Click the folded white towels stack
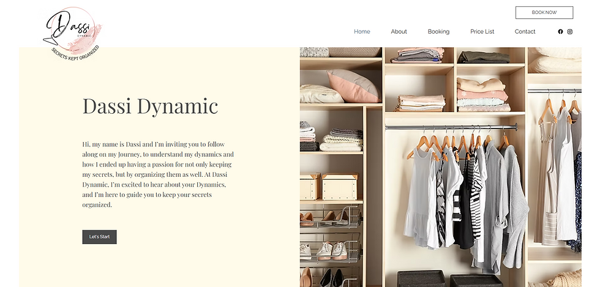Image resolution: width=600 pixels, height=287 pixels. (340, 140)
